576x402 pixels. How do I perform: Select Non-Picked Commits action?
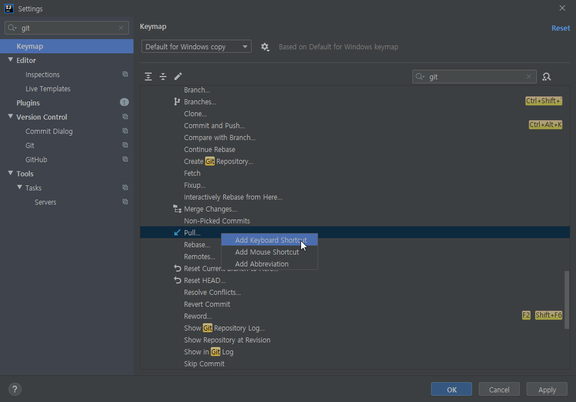(x=355, y=221)
